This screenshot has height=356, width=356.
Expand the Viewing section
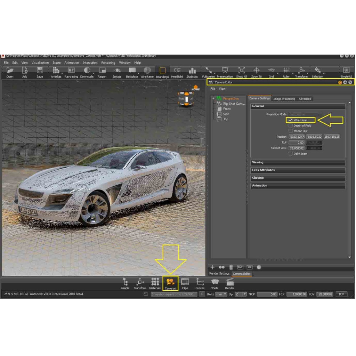298,162
